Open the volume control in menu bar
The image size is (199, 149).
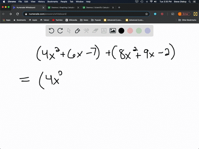155,2
